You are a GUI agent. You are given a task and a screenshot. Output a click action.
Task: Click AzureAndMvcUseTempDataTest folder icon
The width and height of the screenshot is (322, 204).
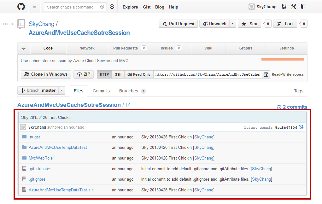[x=24, y=147]
